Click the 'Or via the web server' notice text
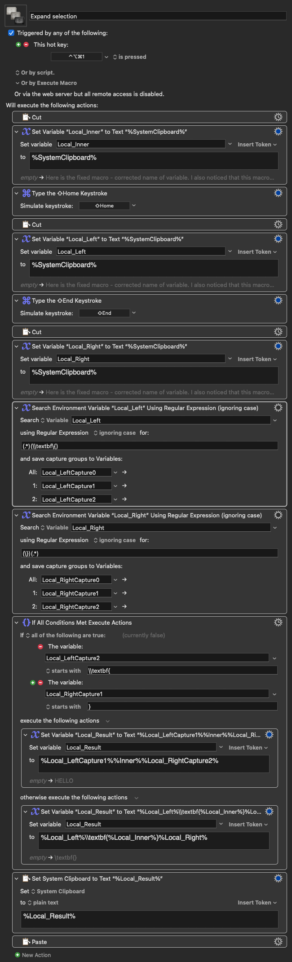 (x=89, y=94)
